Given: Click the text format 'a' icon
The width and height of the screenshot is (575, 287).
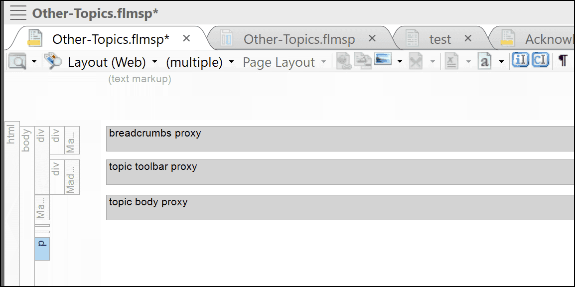Looking at the screenshot, I should pyautogui.click(x=484, y=61).
